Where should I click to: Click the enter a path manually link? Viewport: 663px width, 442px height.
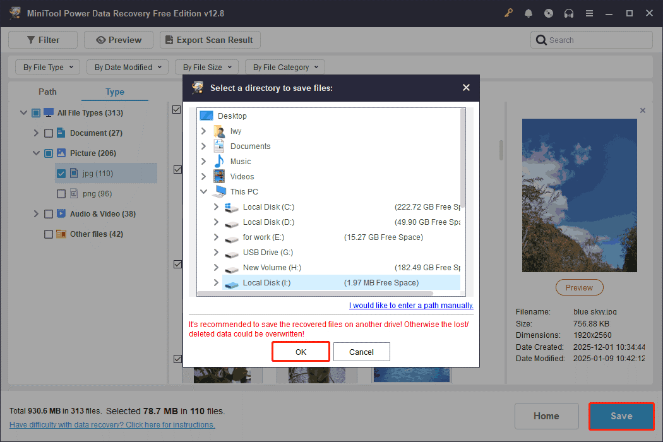tap(411, 305)
